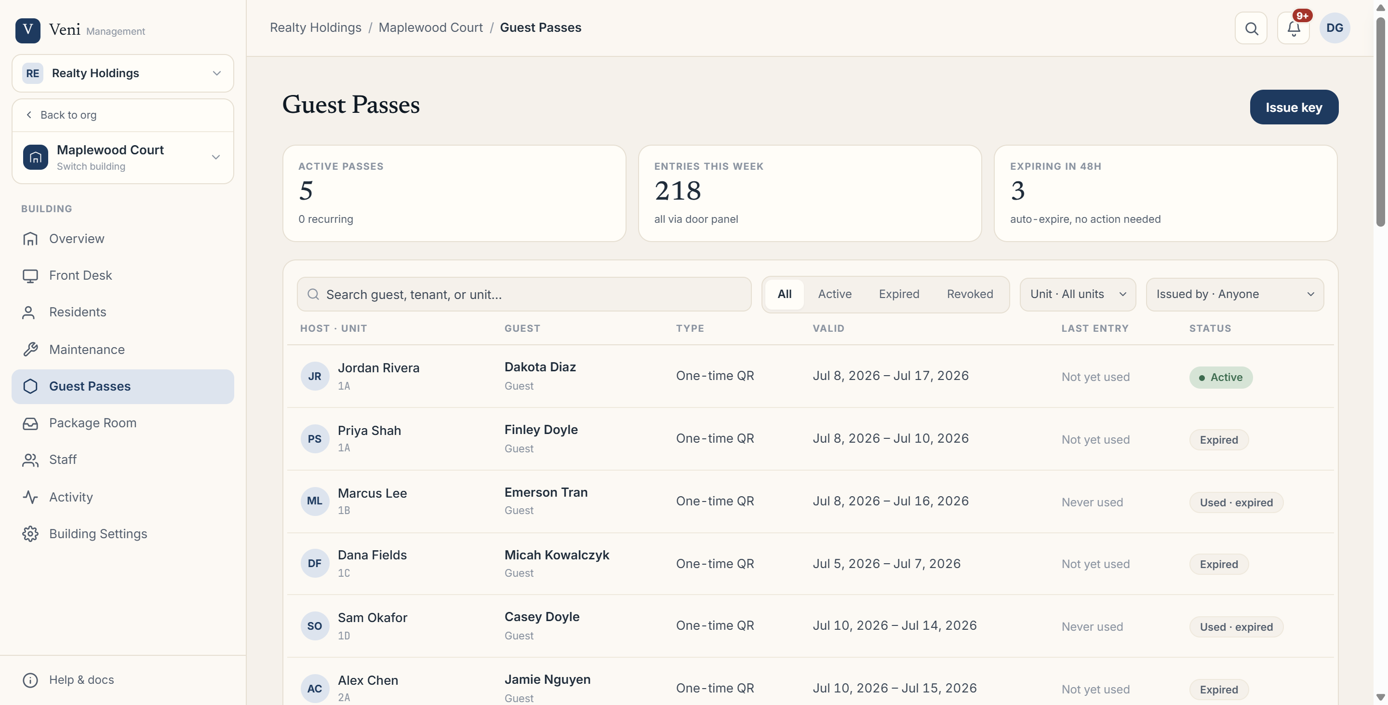
Task: Click guest name Micah Kowalczyk
Action: [x=557, y=555]
